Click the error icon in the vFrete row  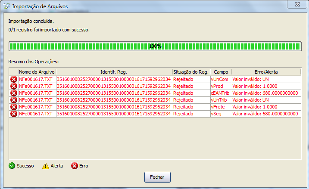click(x=14, y=107)
